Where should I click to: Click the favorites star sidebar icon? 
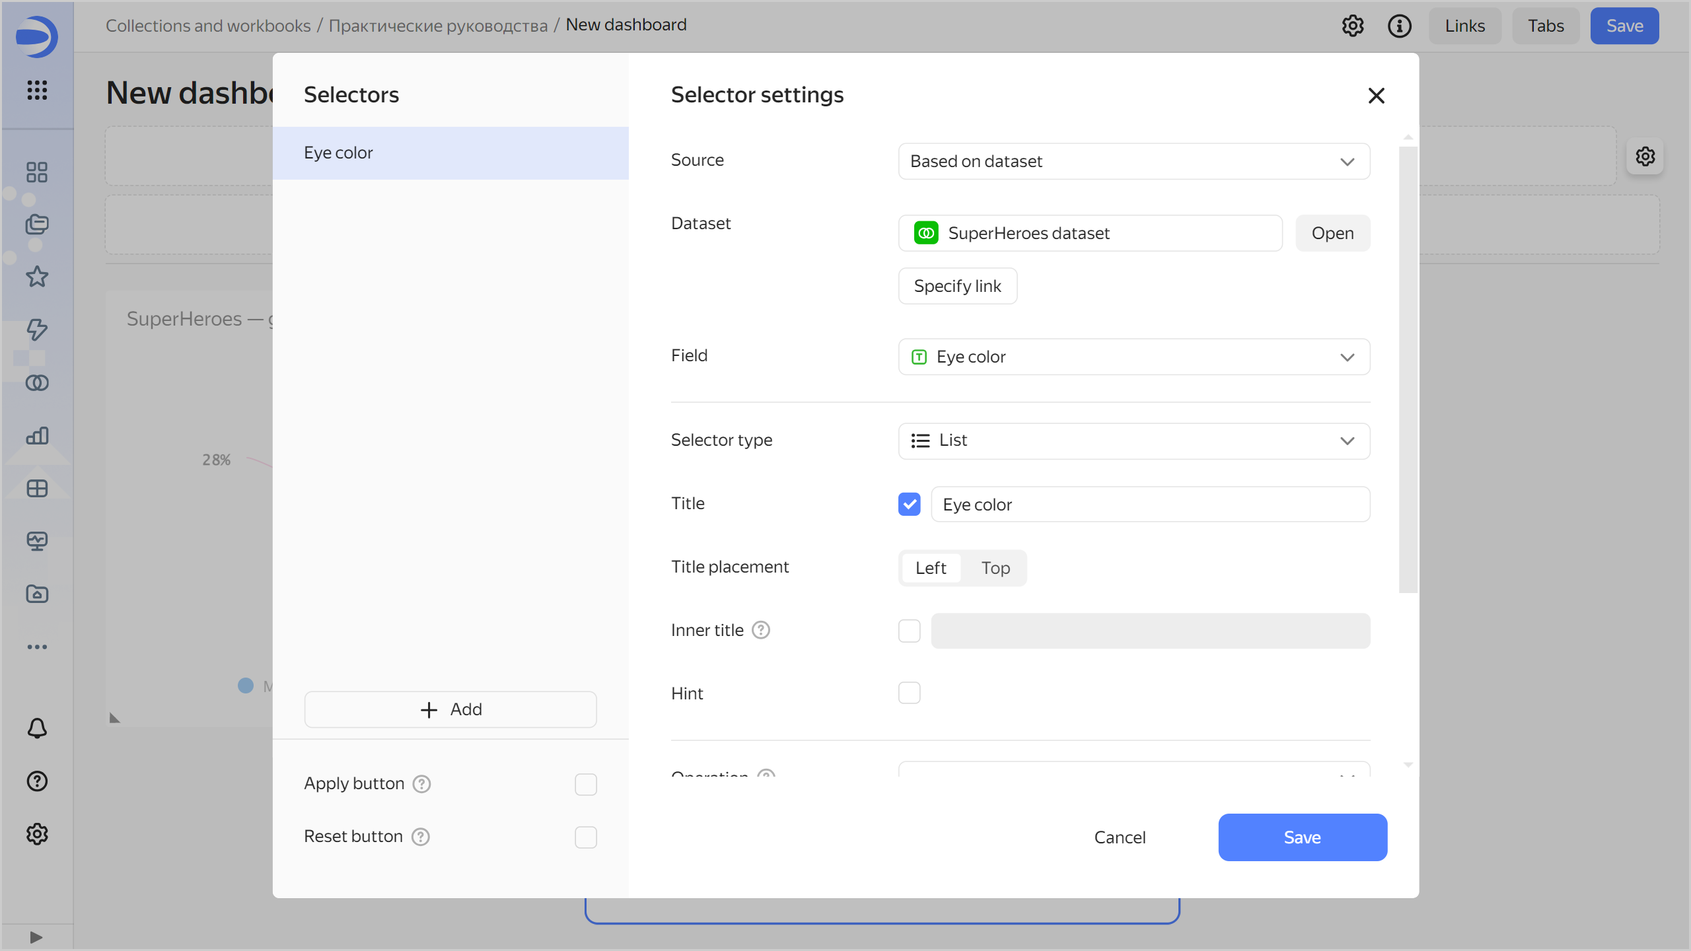pyautogui.click(x=37, y=277)
